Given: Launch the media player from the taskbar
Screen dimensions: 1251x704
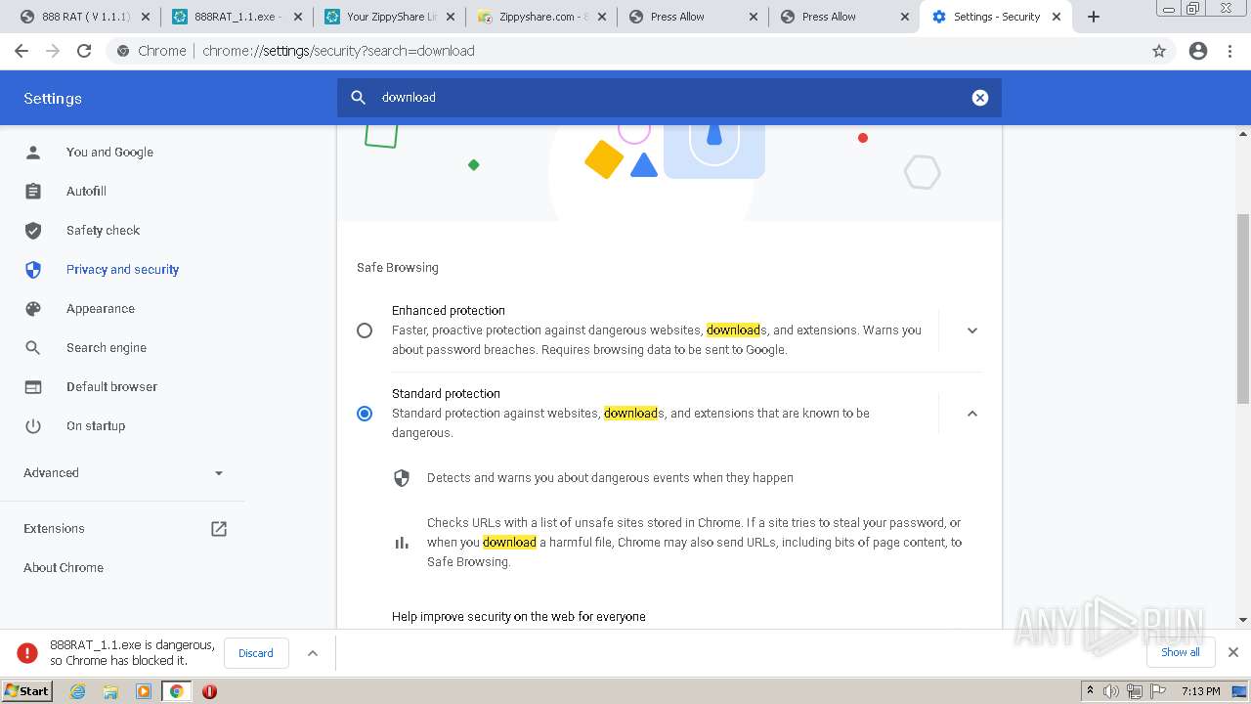Looking at the screenshot, I should (x=144, y=691).
